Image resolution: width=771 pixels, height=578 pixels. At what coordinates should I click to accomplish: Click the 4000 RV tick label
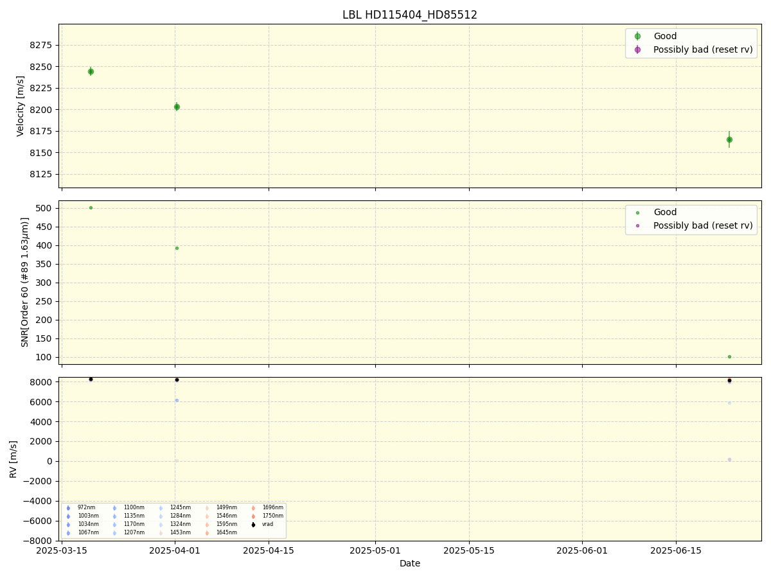(41, 422)
